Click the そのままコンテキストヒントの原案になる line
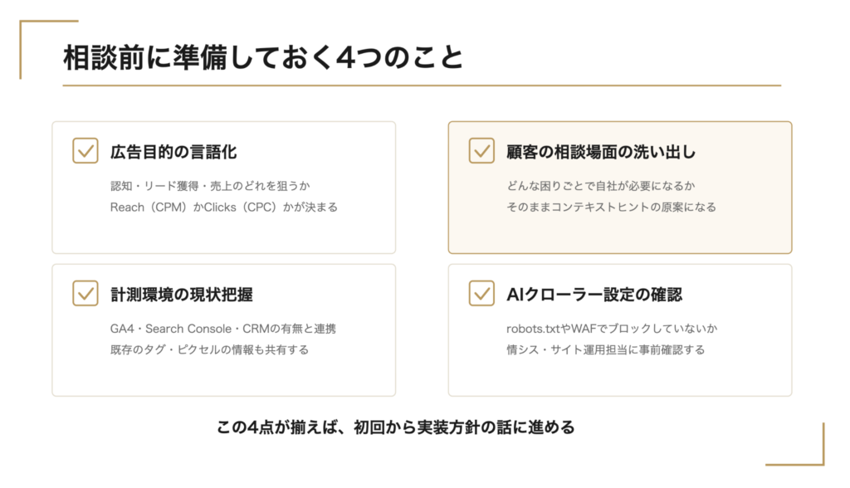 (611, 207)
